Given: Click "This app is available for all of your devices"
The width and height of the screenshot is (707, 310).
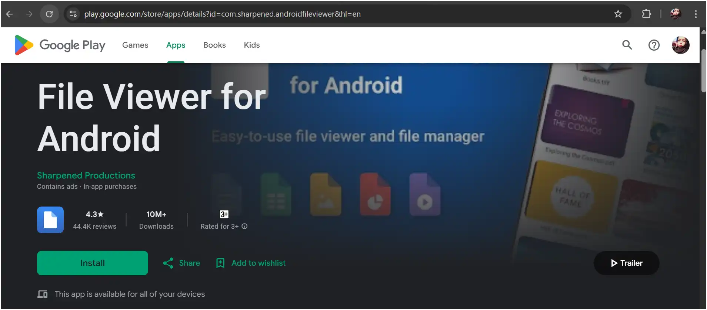Looking at the screenshot, I should tap(130, 294).
